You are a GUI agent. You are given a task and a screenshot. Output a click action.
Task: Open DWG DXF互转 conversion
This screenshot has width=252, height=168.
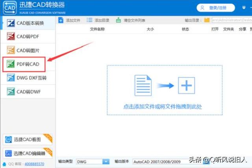tap(28, 78)
